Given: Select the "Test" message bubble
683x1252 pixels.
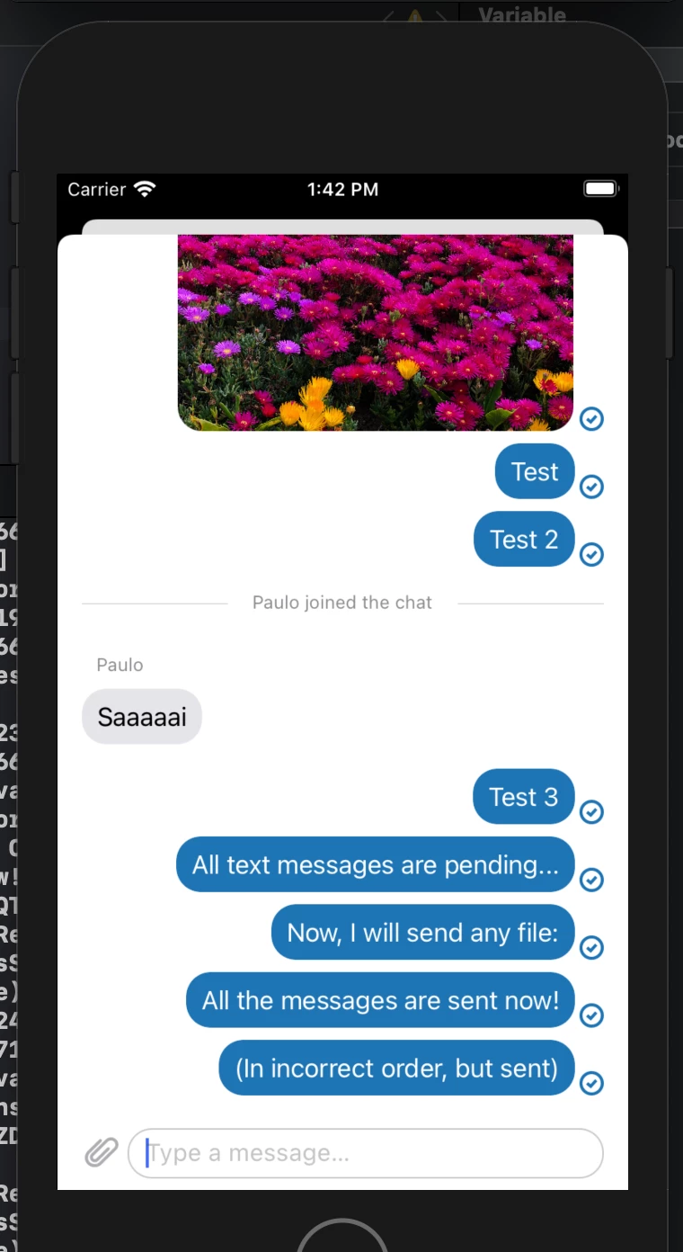Looking at the screenshot, I should click(x=535, y=471).
